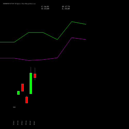The height and width of the screenshot is (129, 129).
Task: Click the lowest red candle
Action: pos(27,100)
